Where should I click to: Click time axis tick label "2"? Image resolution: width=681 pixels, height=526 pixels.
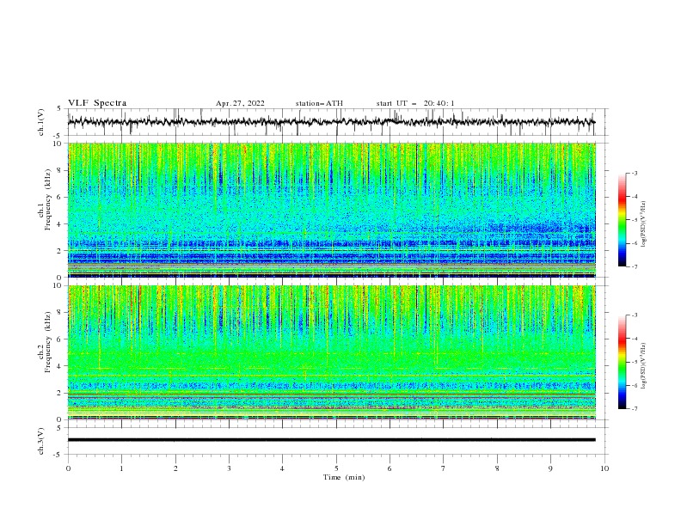coord(175,468)
